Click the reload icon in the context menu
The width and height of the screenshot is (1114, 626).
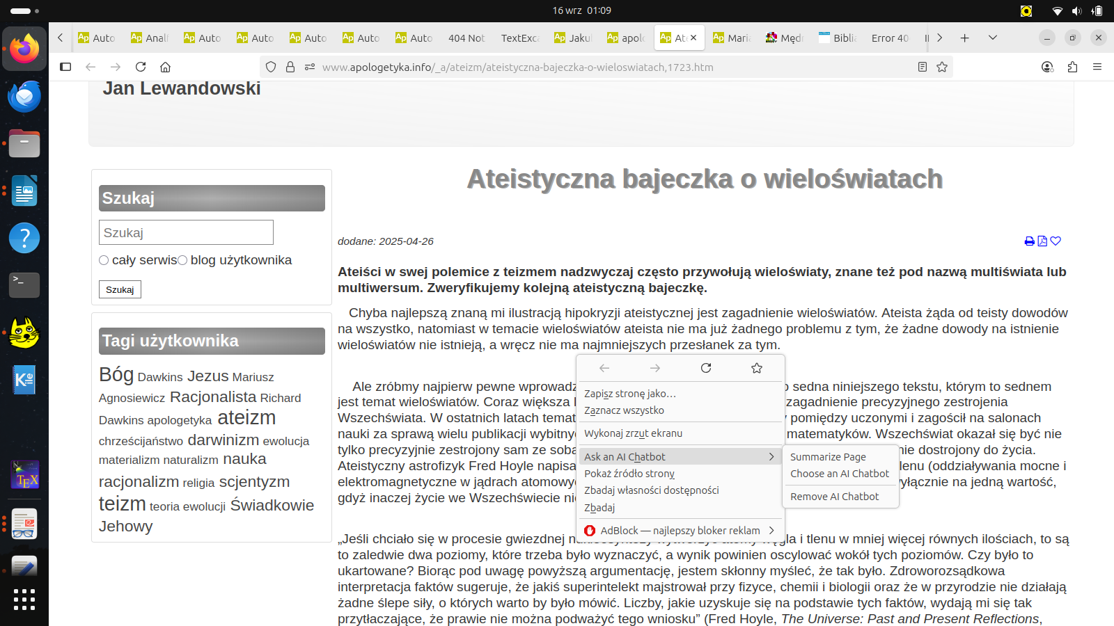tap(706, 368)
